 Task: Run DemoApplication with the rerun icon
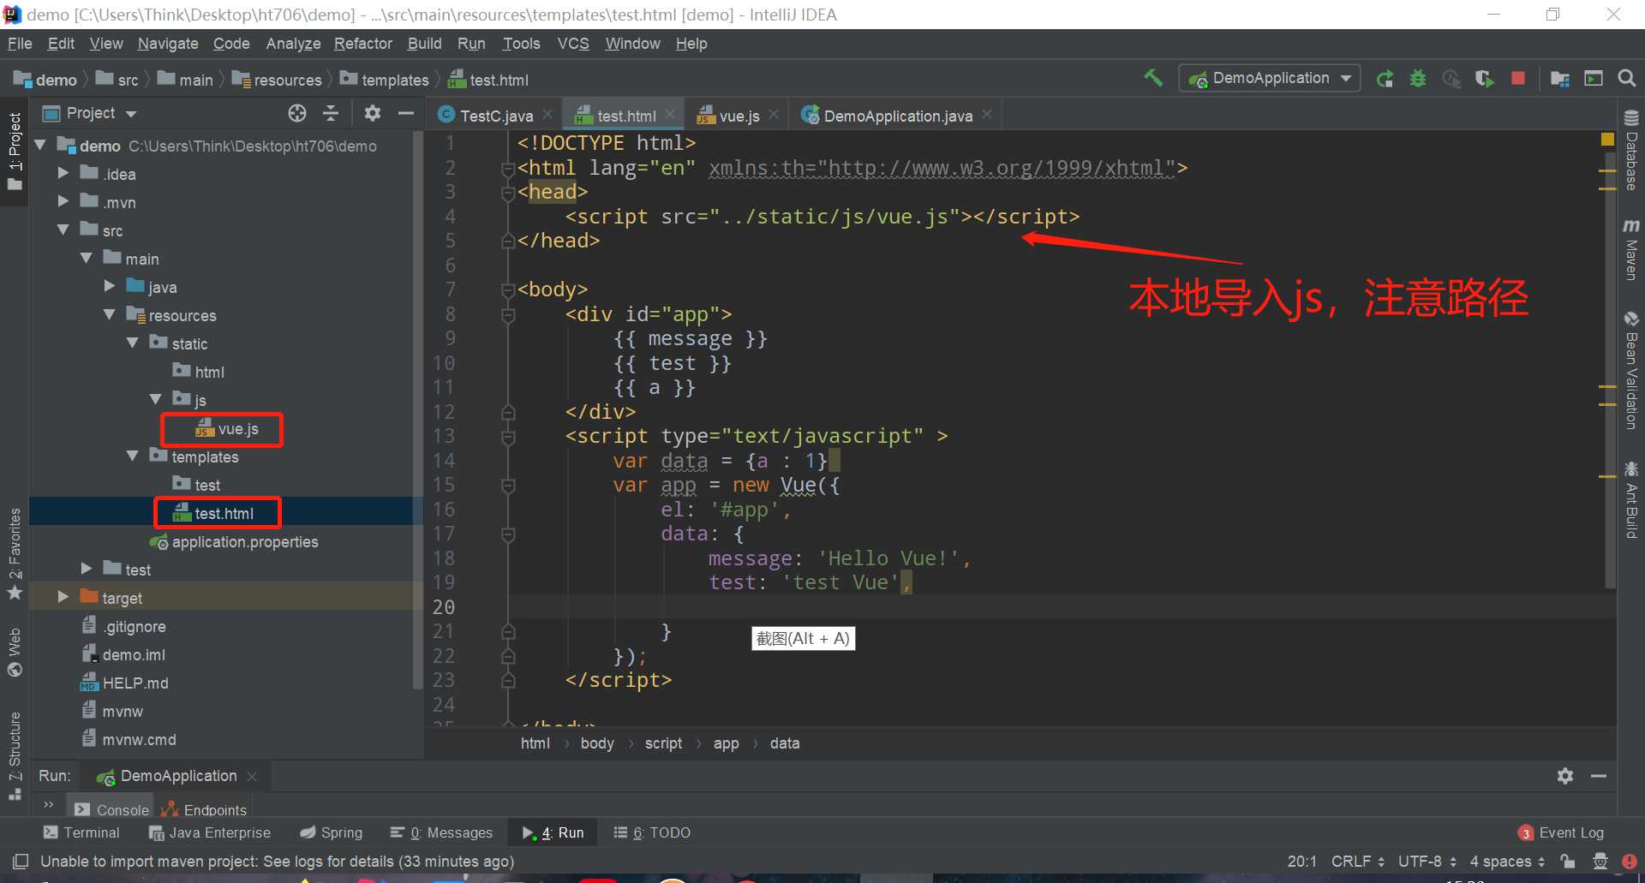click(x=1385, y=79)
